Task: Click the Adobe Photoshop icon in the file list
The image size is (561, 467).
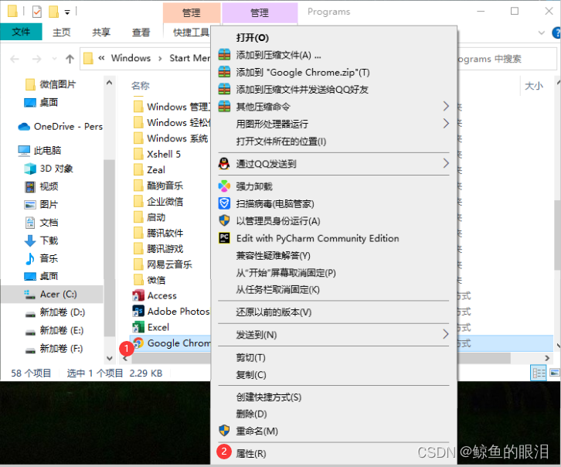Action: coord(138,312)
